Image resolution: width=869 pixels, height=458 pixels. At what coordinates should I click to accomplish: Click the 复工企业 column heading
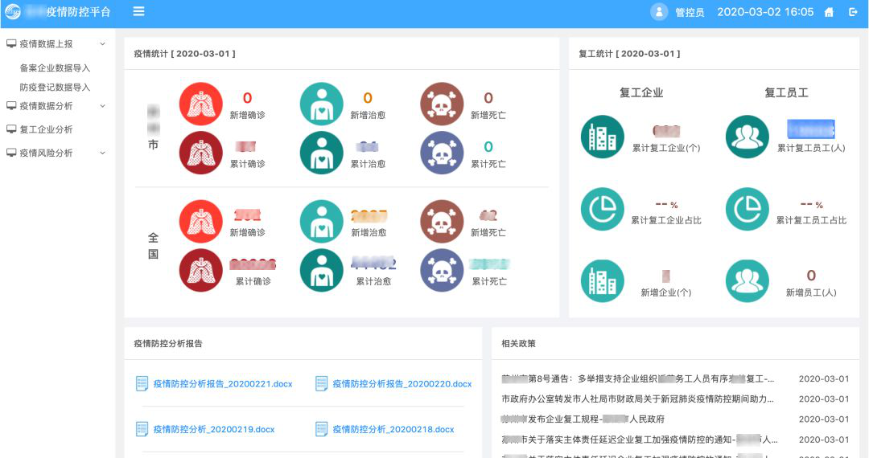pos(641,93)
